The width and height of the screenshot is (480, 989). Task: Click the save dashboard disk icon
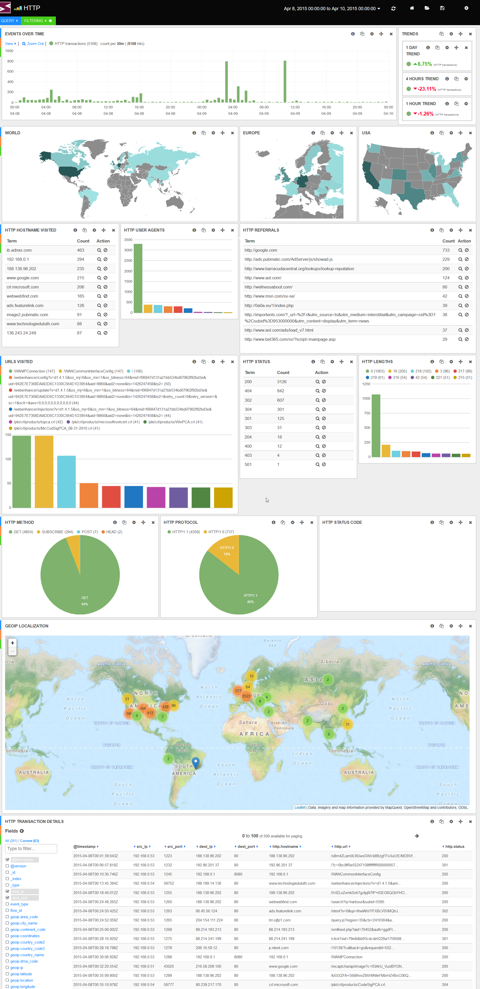[442, 8]
